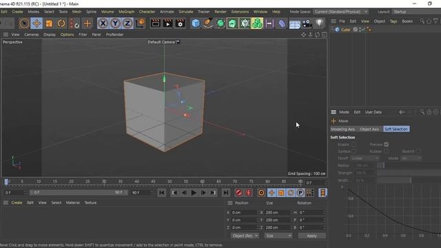This screenshot has height=248, width=441.
Task: Open the Size mode dropdown
Action: pyautogui.click(x=278, y=236)
